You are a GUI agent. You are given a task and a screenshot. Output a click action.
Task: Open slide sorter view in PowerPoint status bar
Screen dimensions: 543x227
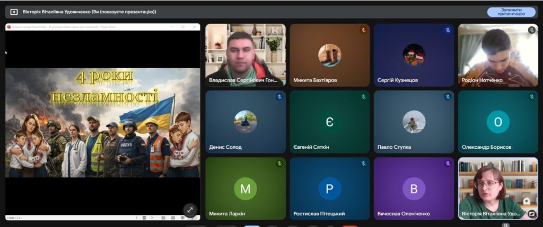[172, 217]
